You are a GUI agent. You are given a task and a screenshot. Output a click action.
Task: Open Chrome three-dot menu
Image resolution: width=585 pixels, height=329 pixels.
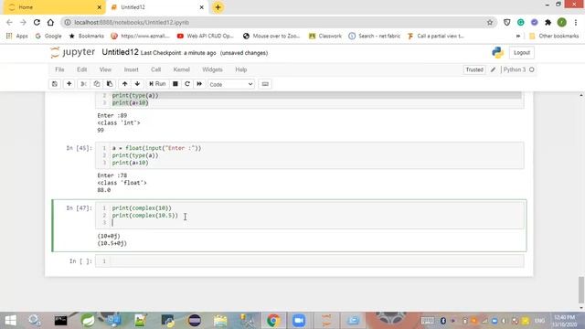(576, 22)
